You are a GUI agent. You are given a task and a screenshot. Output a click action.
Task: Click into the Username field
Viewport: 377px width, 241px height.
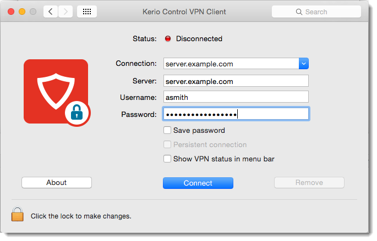click(x=236, y=97)
